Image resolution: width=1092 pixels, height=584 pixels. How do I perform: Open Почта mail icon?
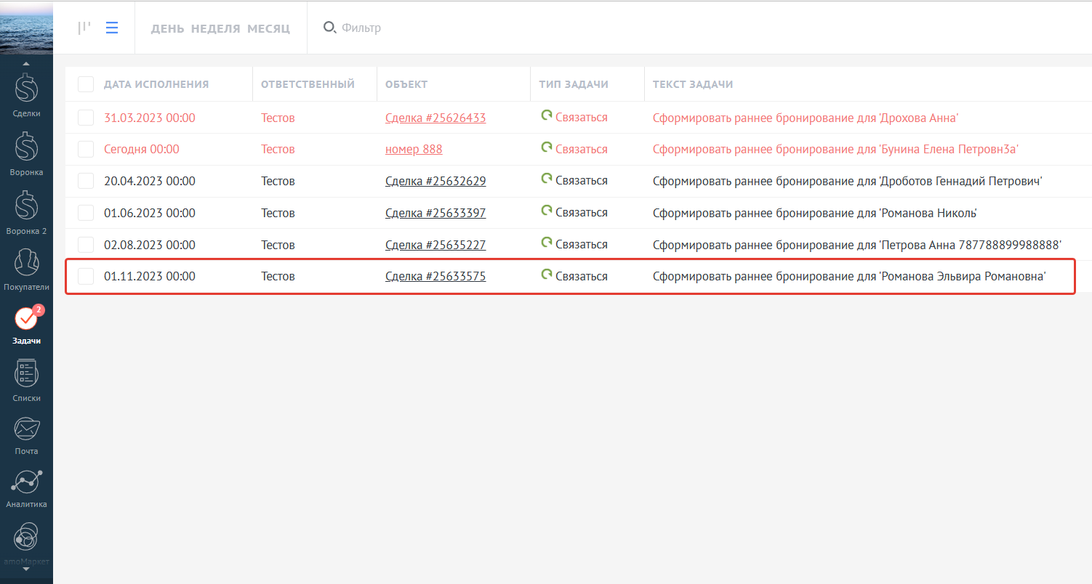[x=26, y=430]
